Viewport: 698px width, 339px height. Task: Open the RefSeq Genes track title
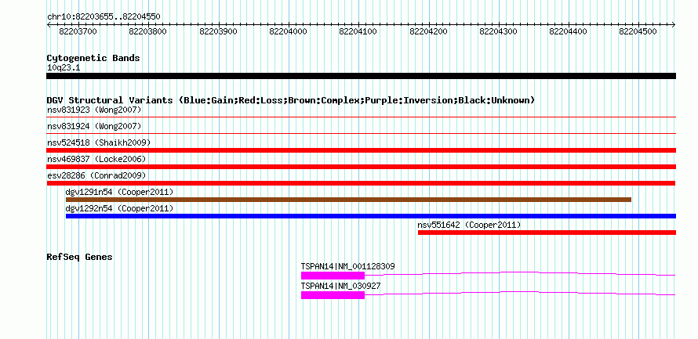coord(80,257)
